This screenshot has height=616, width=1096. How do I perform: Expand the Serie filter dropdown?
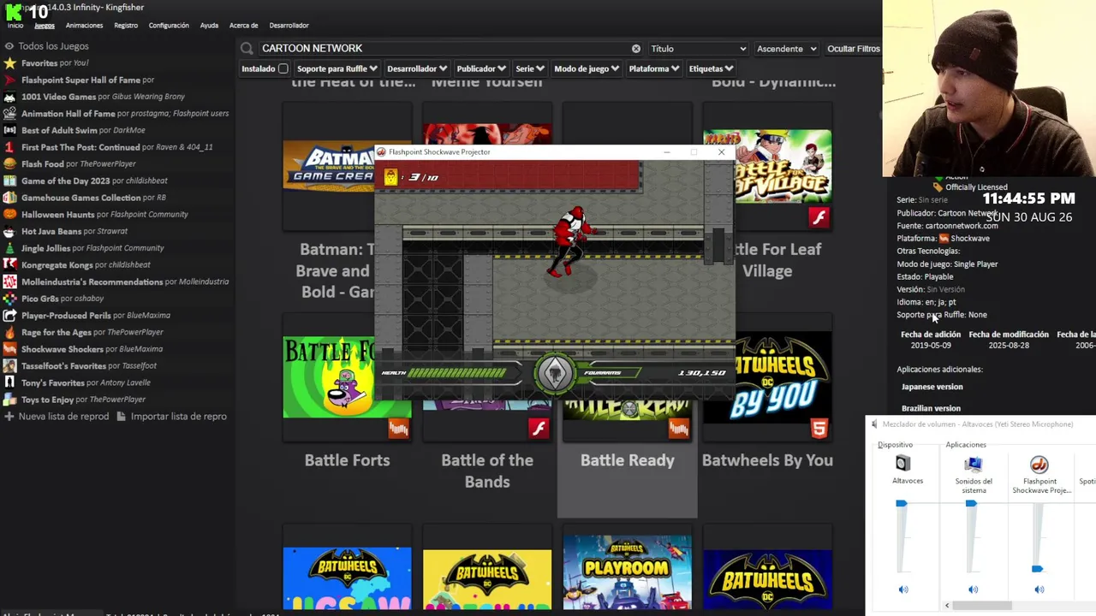[x=531, y=68]
